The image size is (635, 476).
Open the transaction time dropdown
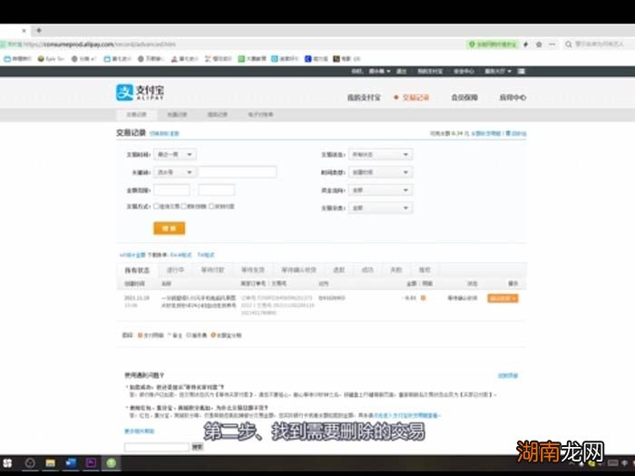175,154
